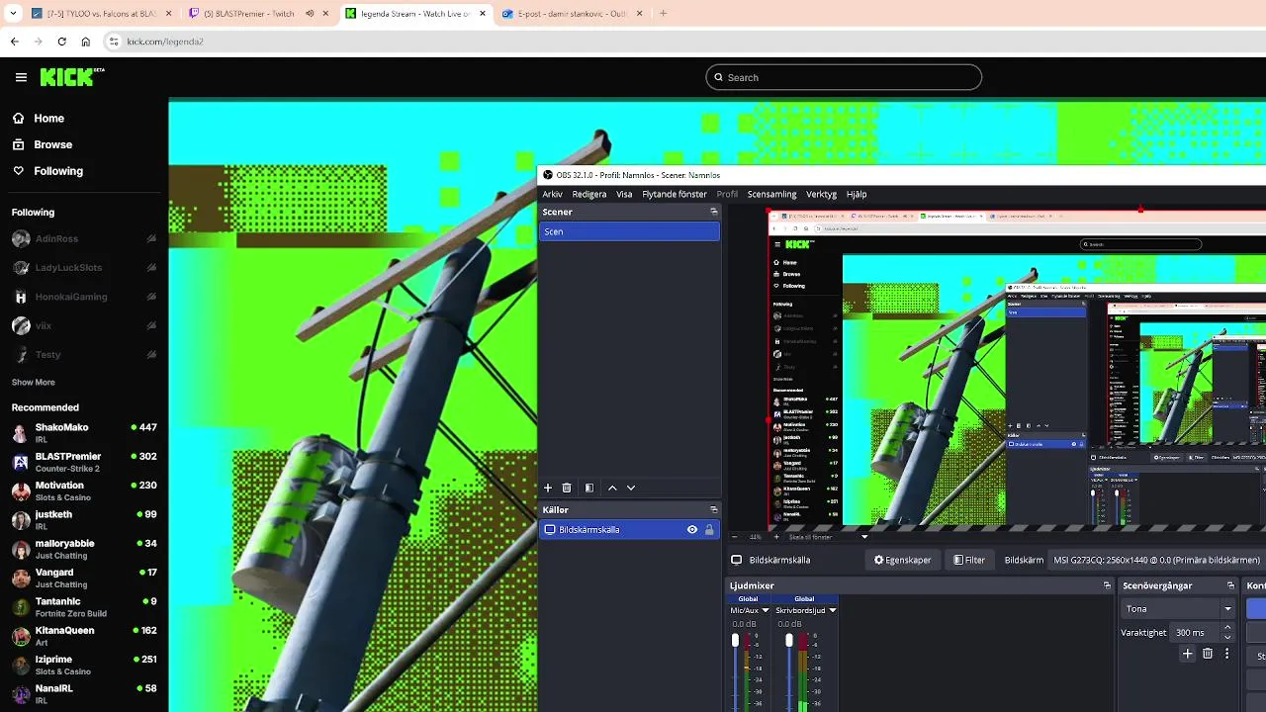The height and width of the screenshot is (712, 1266).
Task: Move scene down with the arrow
Action: pyautogui.click(x=631, y=488)
